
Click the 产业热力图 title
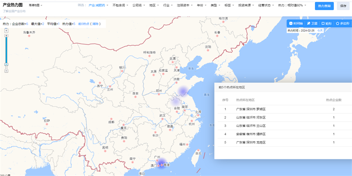point(13,5)
